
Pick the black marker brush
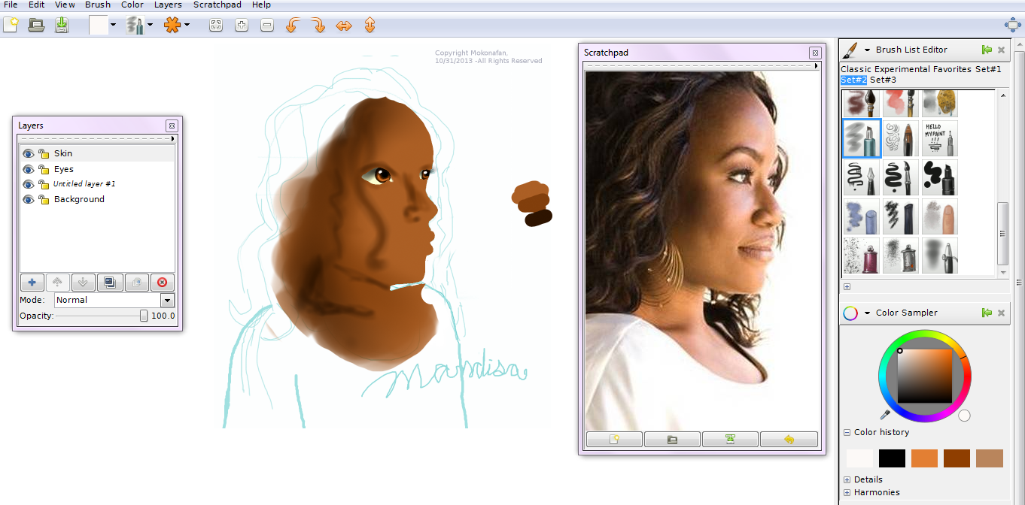pyautogui.click(x=940, y=178)
